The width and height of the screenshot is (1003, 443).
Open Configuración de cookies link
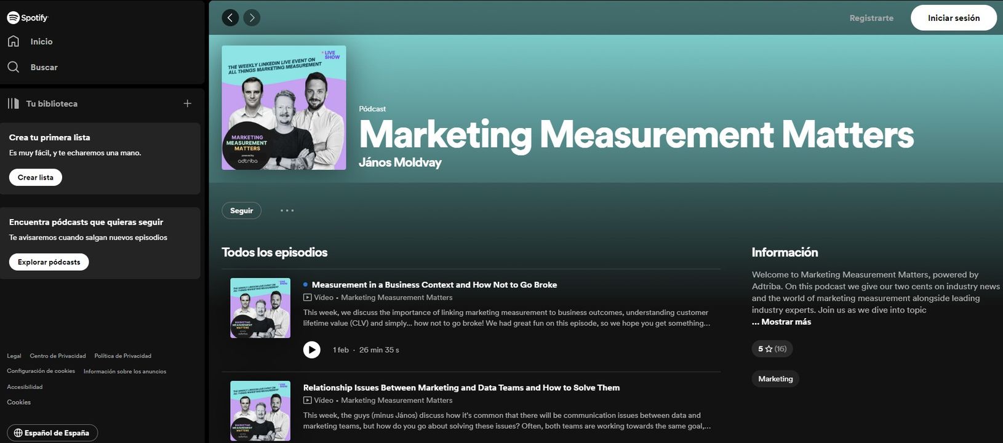41,371
